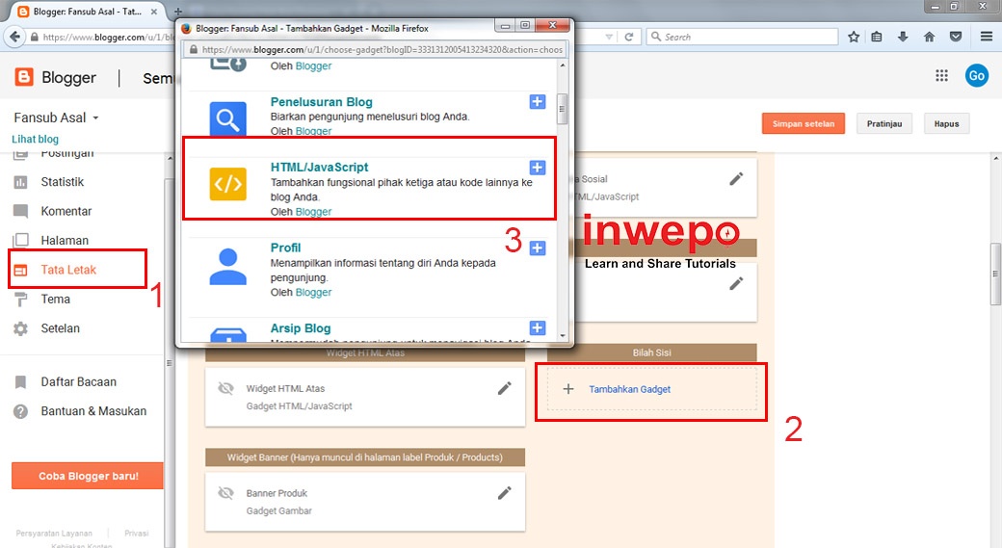Open new Firefox tab plus button
The image size is (1002, 548).
tap(178, 12)
